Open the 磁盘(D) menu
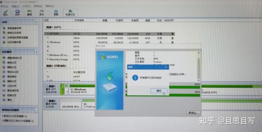This screenshot has height=132, width=262. click(x=16, y=6)
